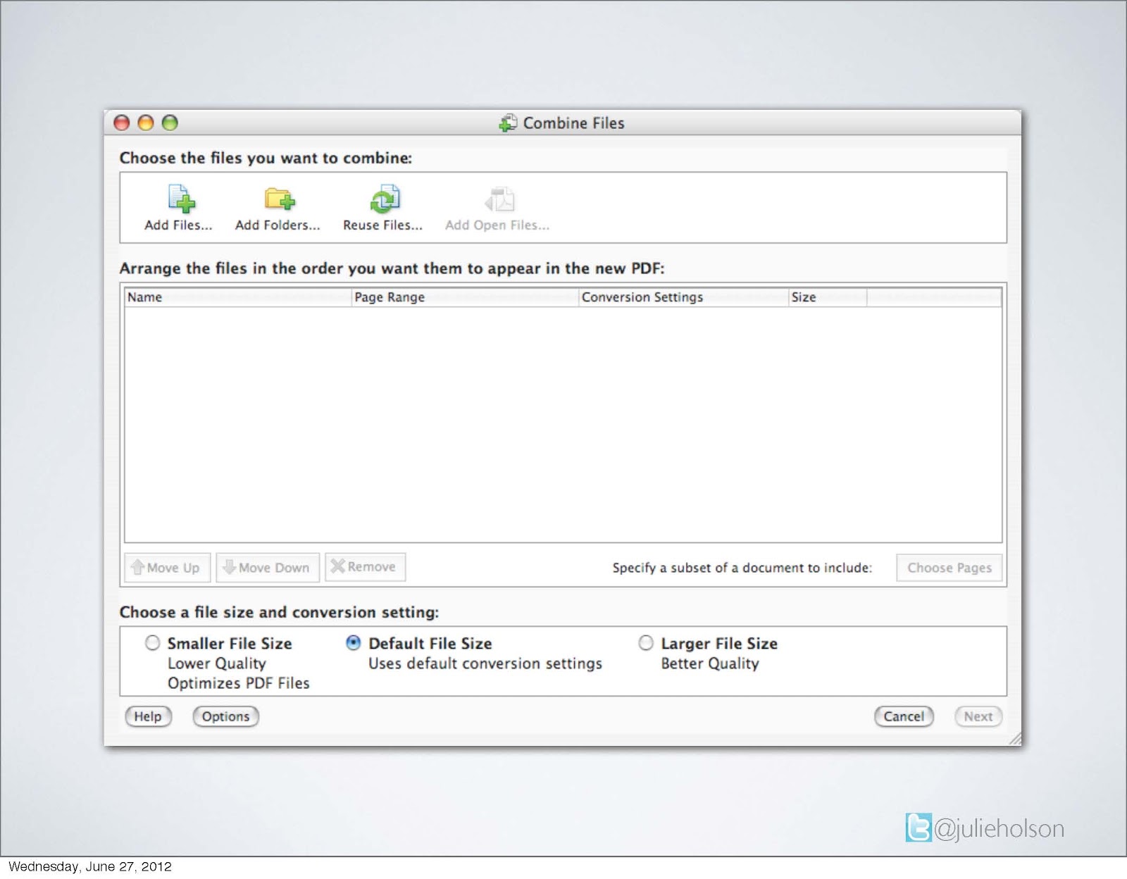The width and height of the screenshot is (1127, 879).
Task: Click the Remove button
Action: (365, 567)
